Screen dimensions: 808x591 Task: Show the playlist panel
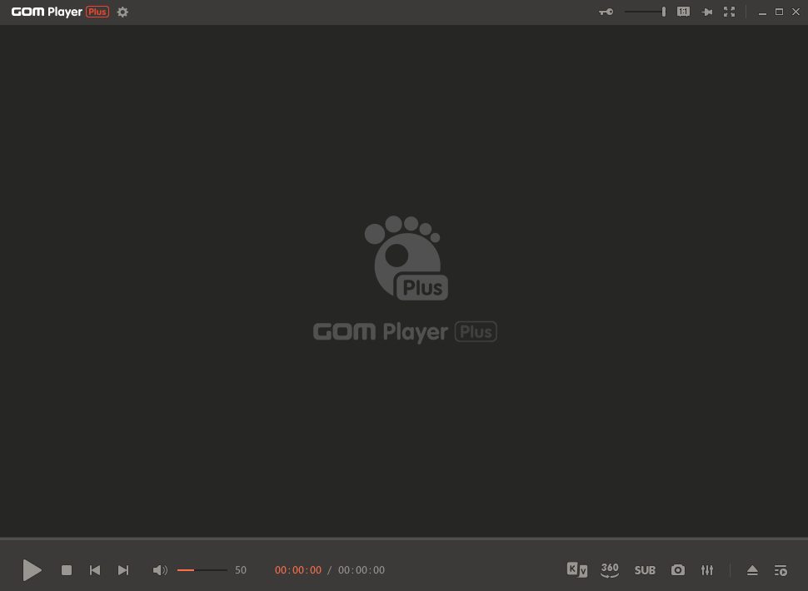point(781,570)
